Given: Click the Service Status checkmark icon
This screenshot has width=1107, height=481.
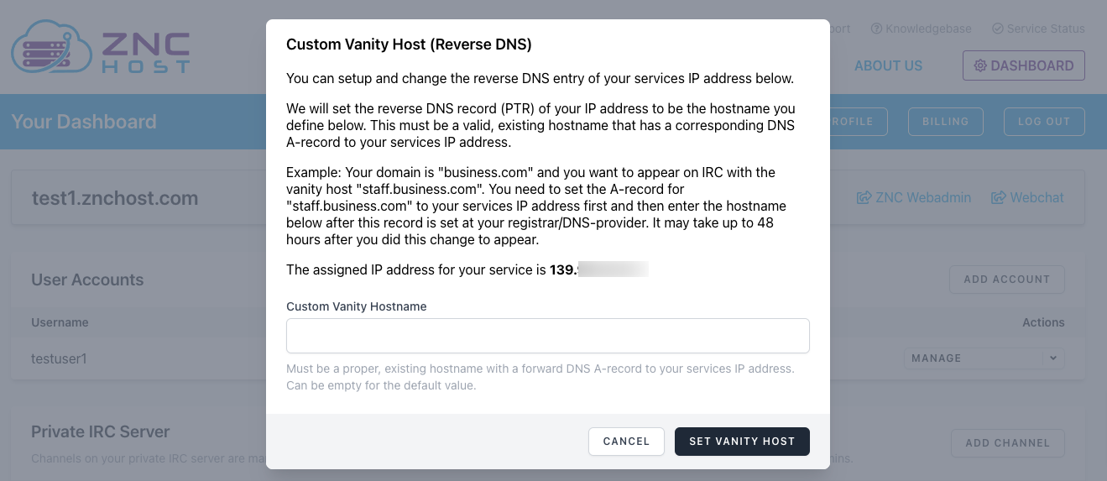Looking at the screenshot, I should (998, 29).
